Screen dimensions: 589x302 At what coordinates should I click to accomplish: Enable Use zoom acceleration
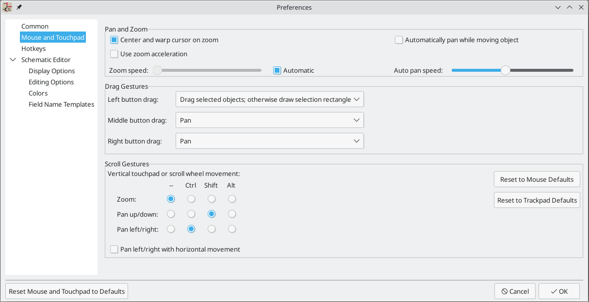[114, 54]
